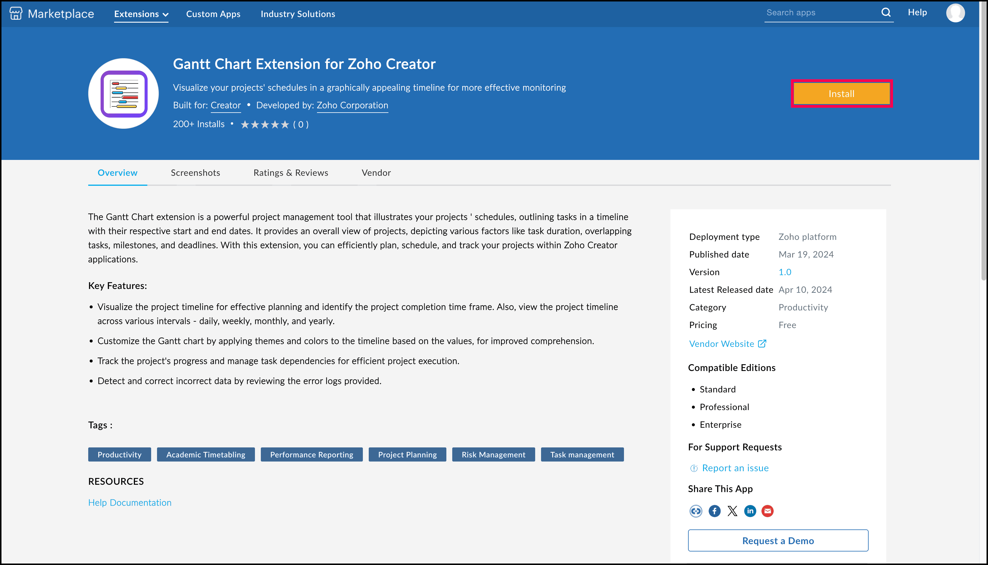This screenshot has width=988, height=565.
Task: Click the Productivity category value in sidebar
Action: pos(803,307)
